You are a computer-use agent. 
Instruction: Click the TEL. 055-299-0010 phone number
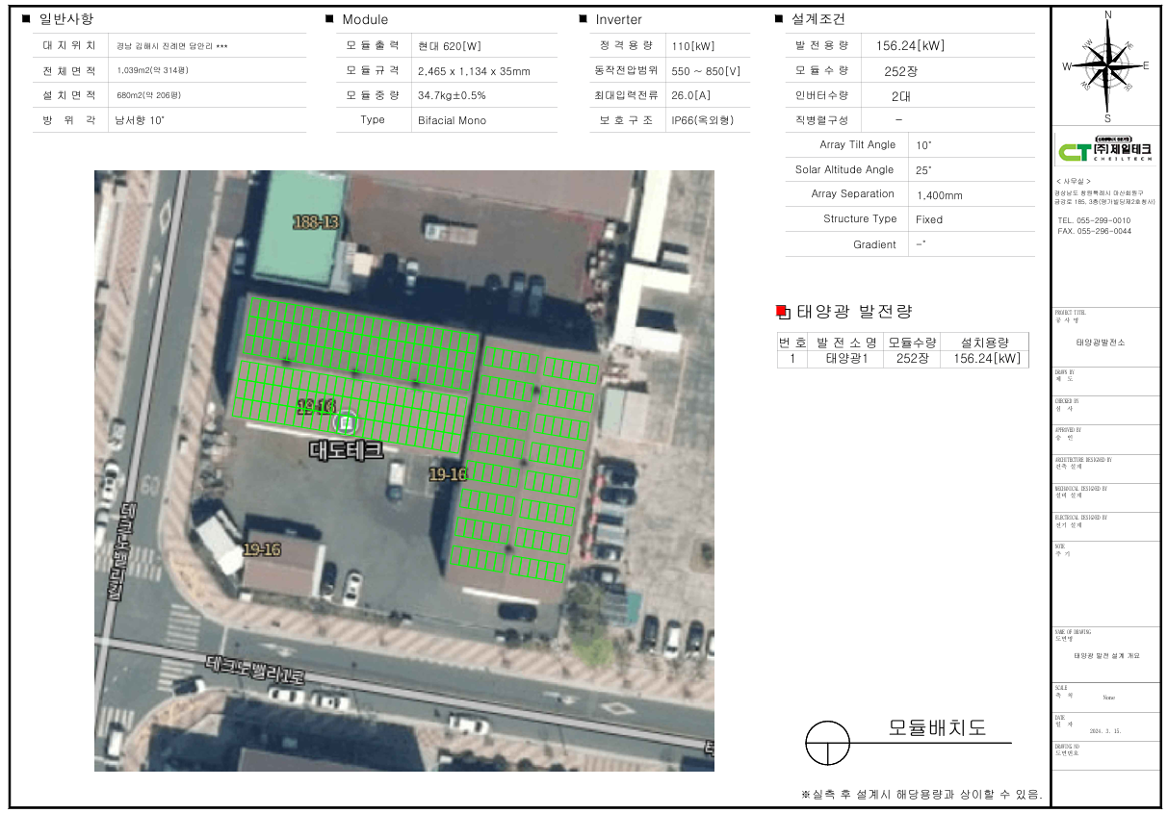coord(1094,220)
